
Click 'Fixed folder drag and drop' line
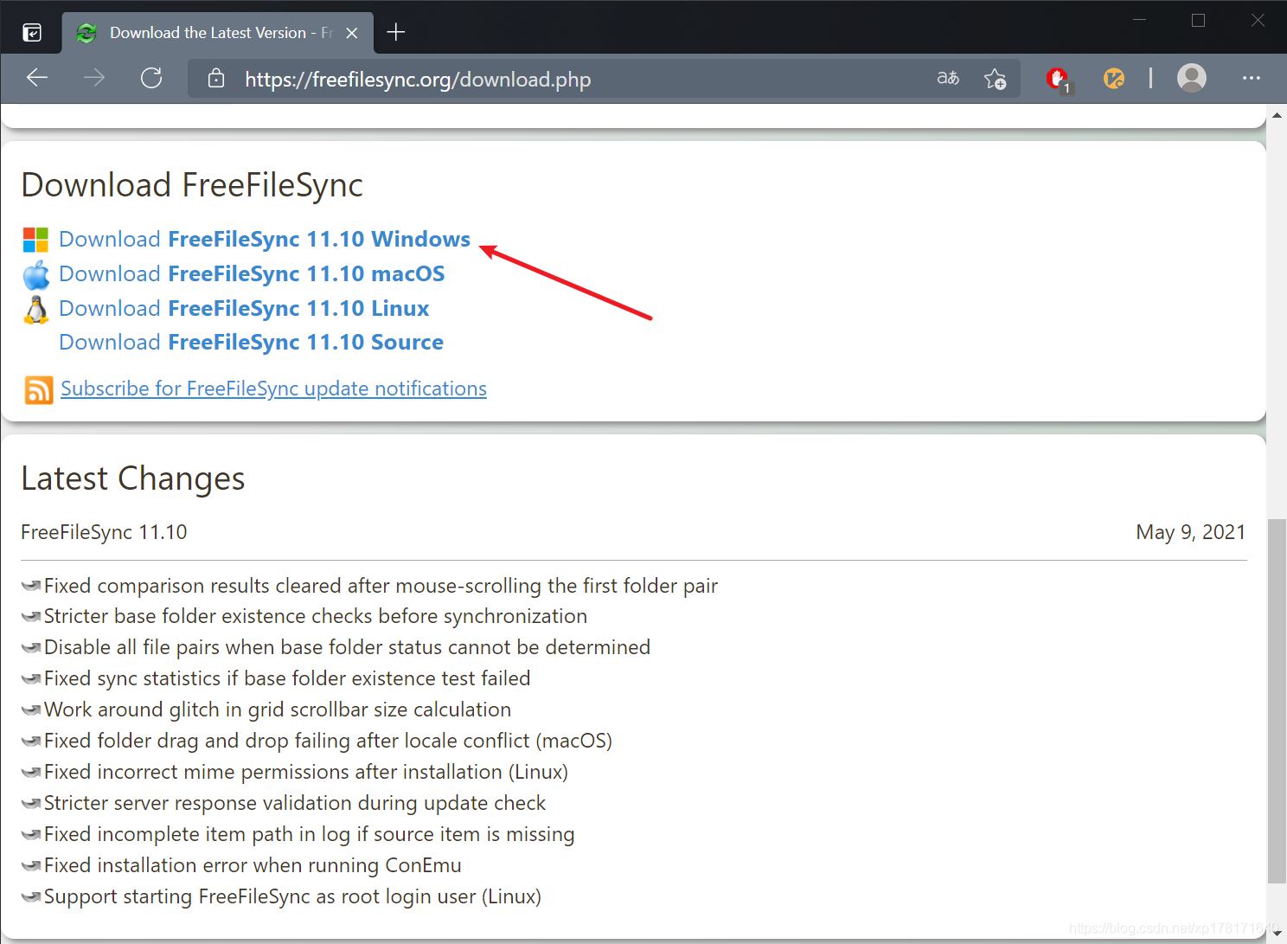click(328, 741)
